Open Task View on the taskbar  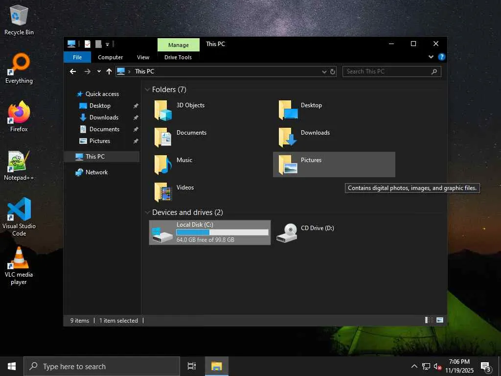[192, 366]
